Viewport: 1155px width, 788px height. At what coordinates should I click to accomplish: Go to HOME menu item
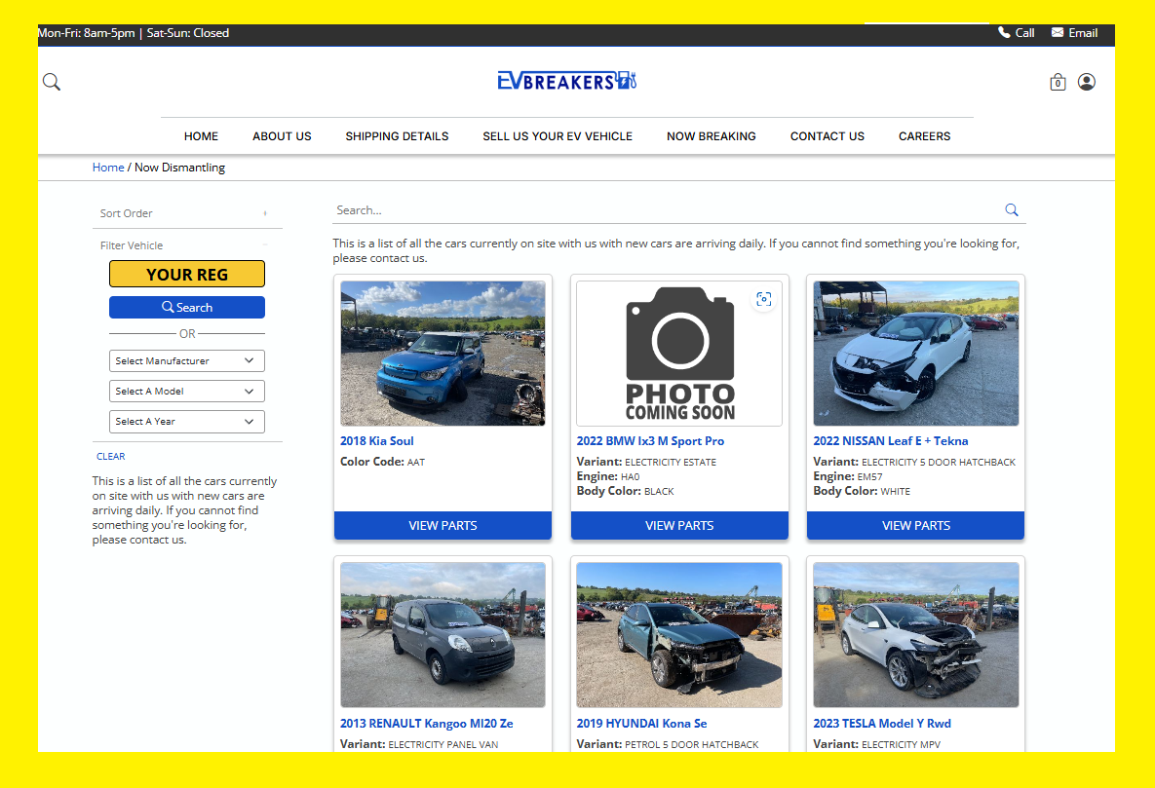click(x=201, y=136)
